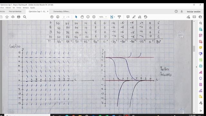206x116 pixels.
Task: Open the system clock in taskbar
Action: (x=192, y=115)
